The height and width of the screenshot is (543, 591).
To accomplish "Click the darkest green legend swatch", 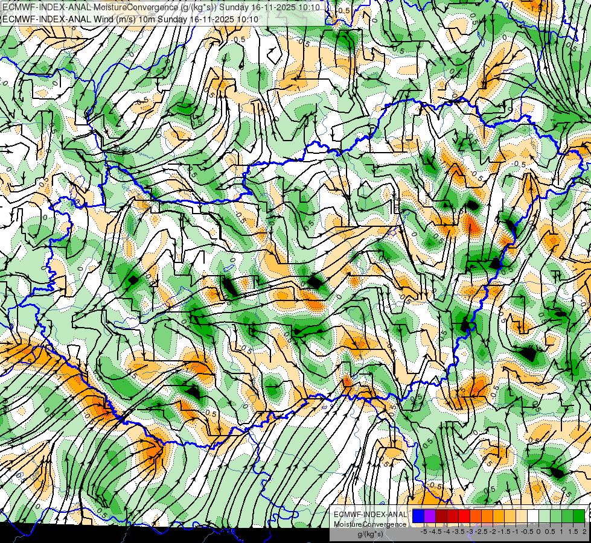I will coord(579,516).
